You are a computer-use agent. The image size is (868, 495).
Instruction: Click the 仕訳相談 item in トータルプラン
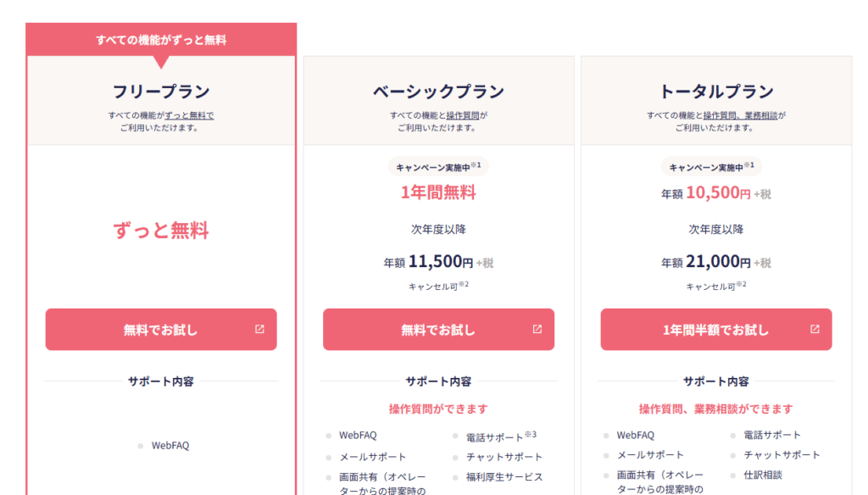click(763, 476)
